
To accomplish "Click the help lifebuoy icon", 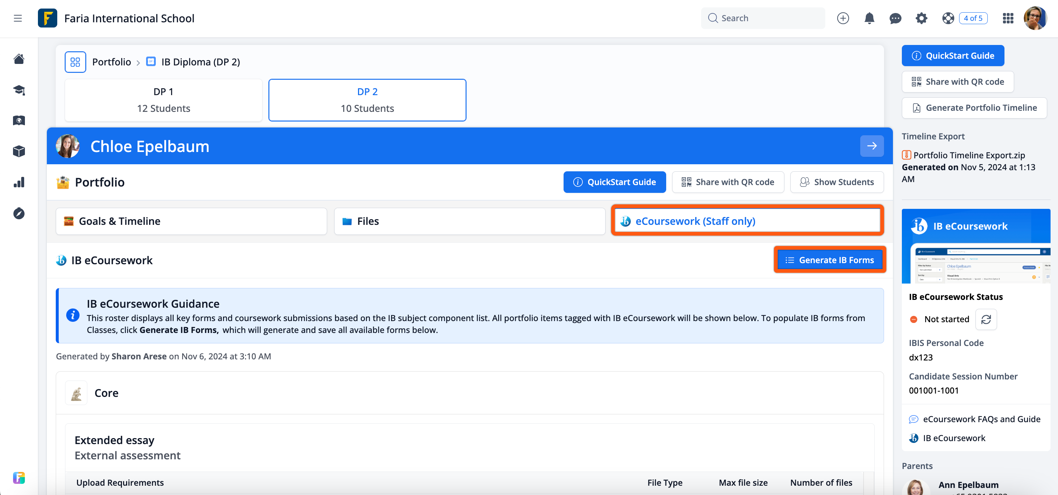I will (948, 18).
